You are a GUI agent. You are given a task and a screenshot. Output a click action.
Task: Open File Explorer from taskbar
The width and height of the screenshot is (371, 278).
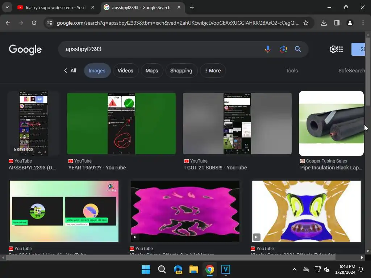[194, 269]
